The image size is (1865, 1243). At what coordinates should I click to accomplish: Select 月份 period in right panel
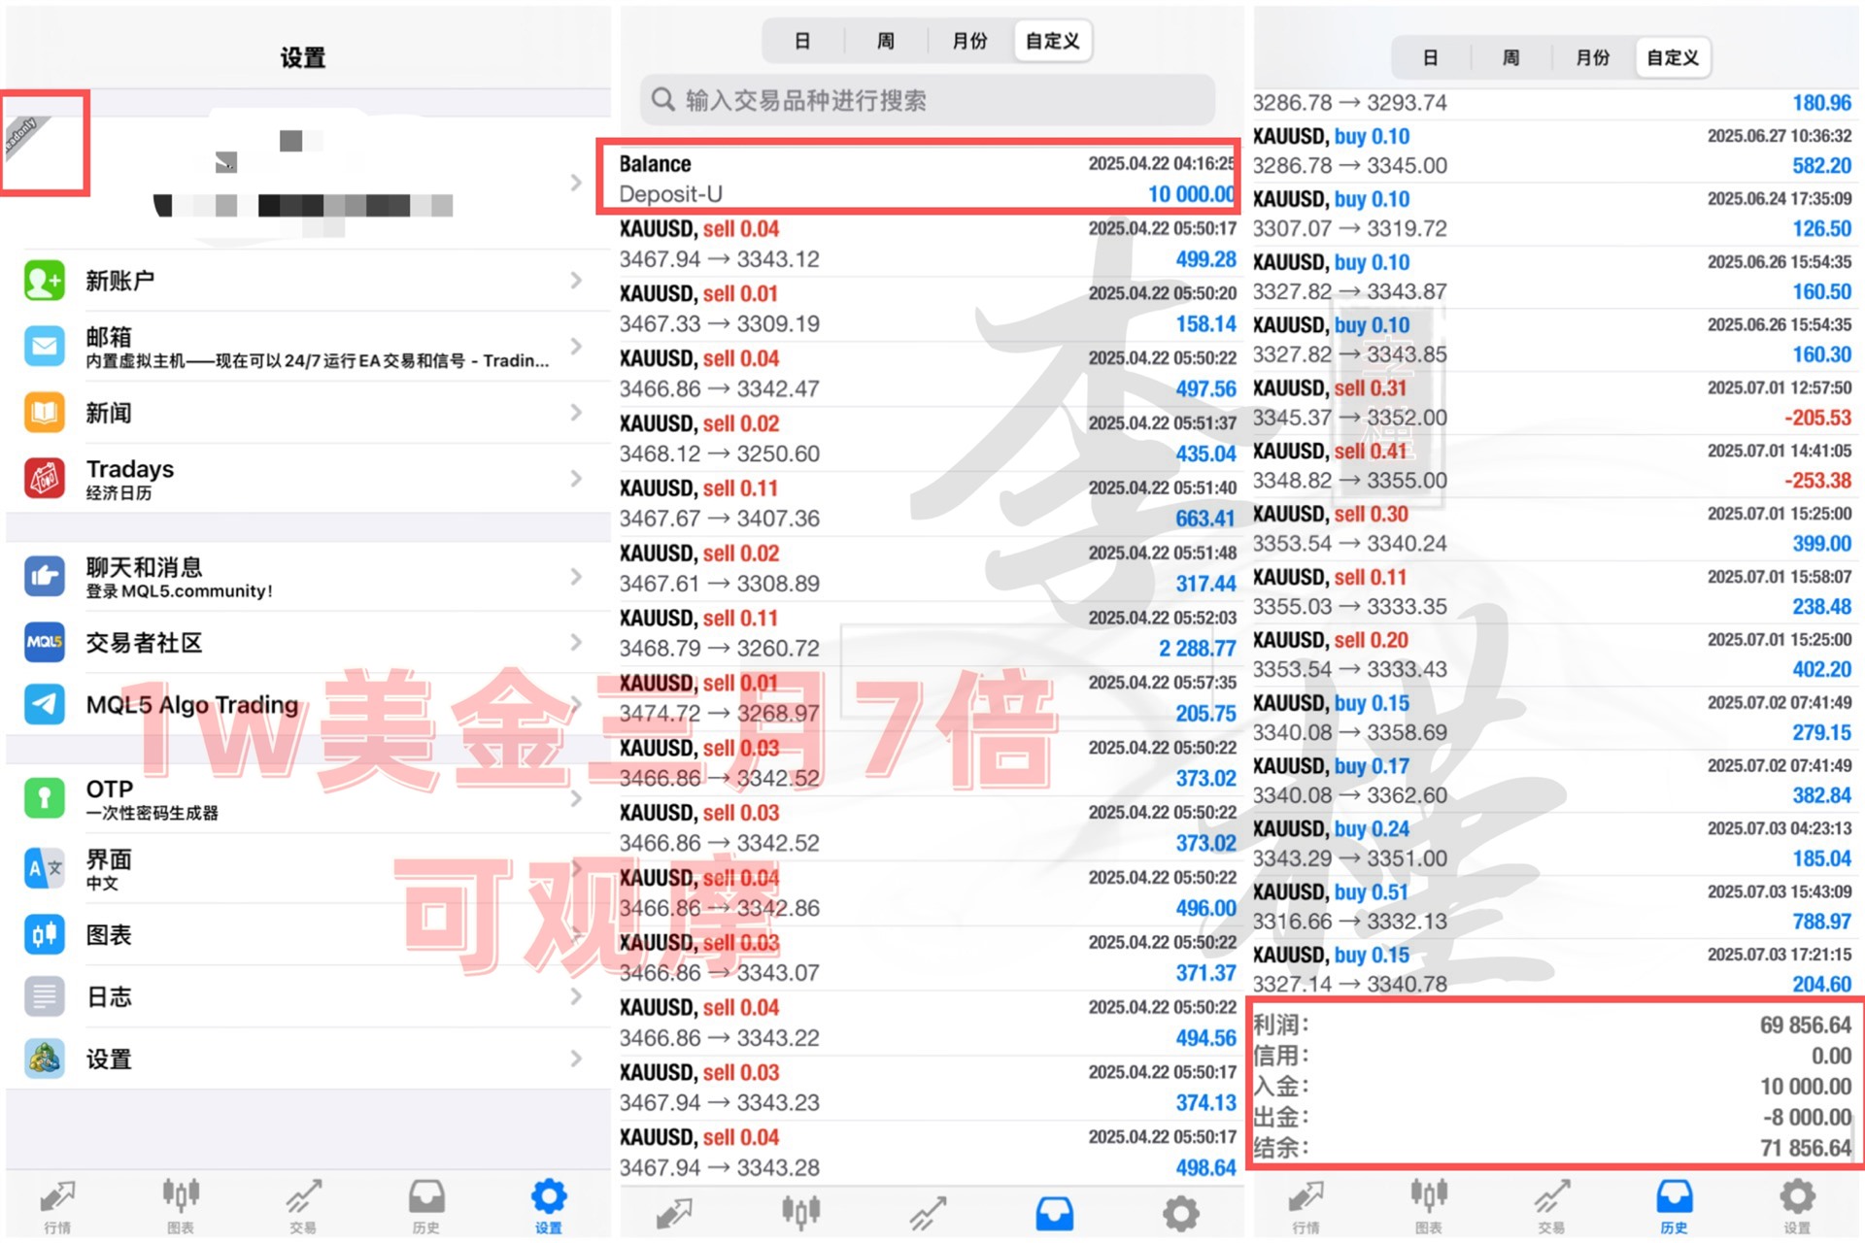point(1592,57)
